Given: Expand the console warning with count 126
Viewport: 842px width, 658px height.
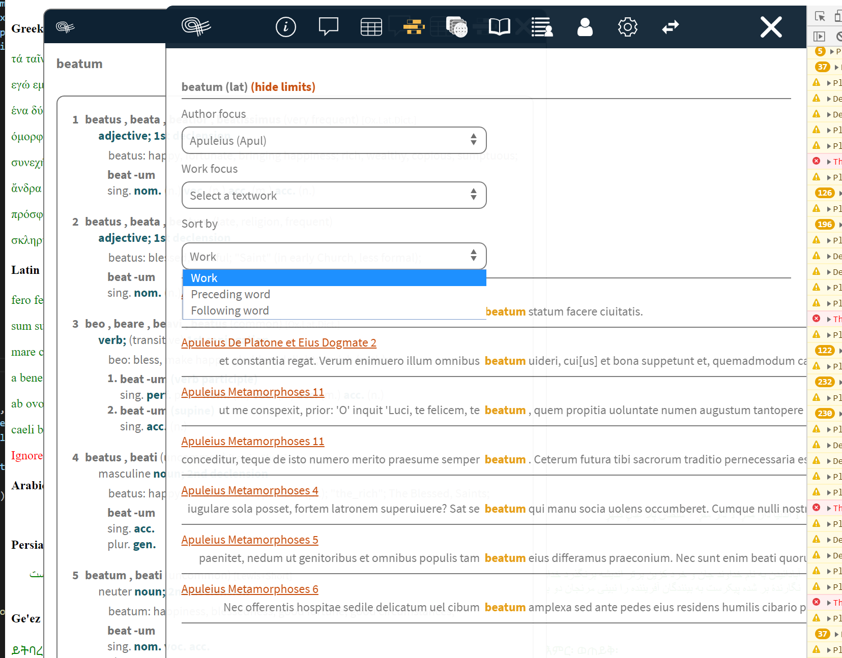Looking at the screenshot, I should tap(825, 193).
